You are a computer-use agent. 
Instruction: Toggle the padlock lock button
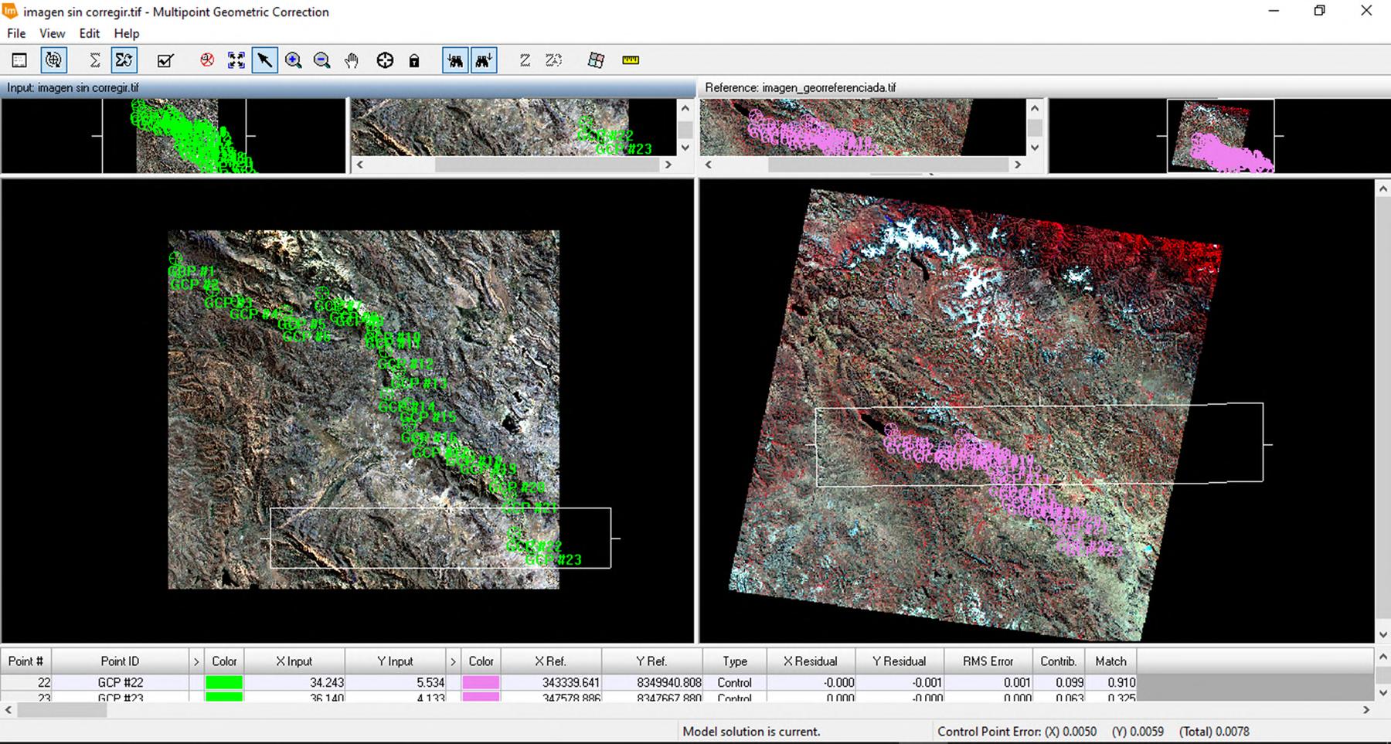414,60
